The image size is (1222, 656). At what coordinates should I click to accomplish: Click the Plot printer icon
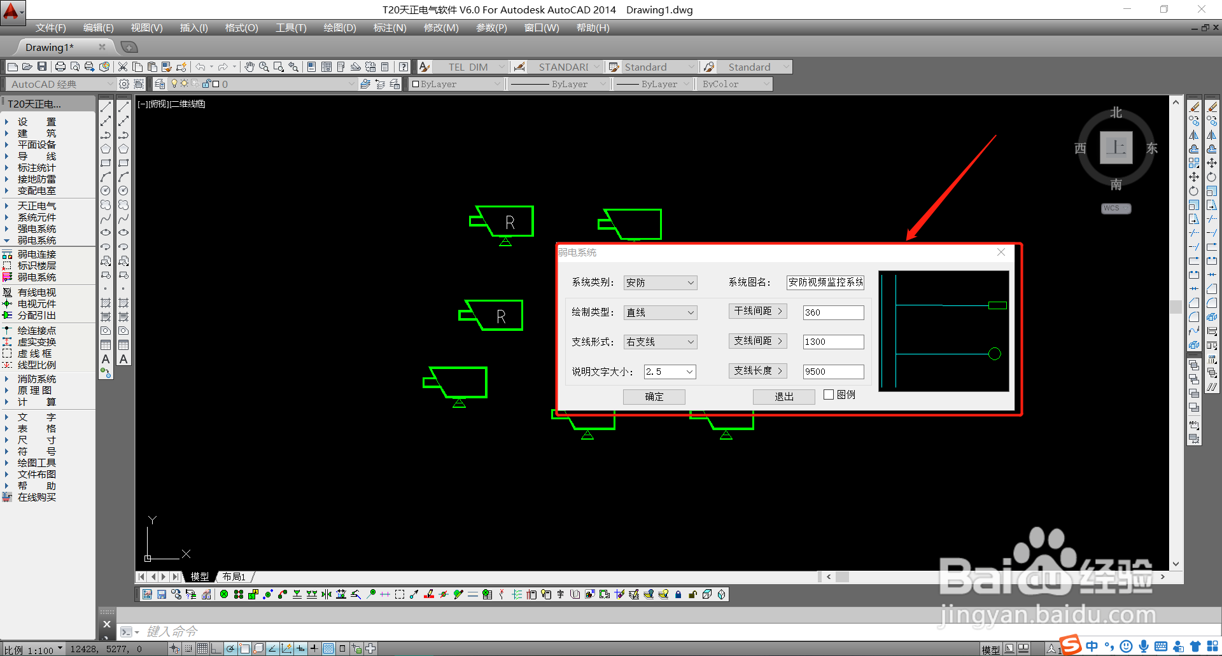(x=60, y=67)
